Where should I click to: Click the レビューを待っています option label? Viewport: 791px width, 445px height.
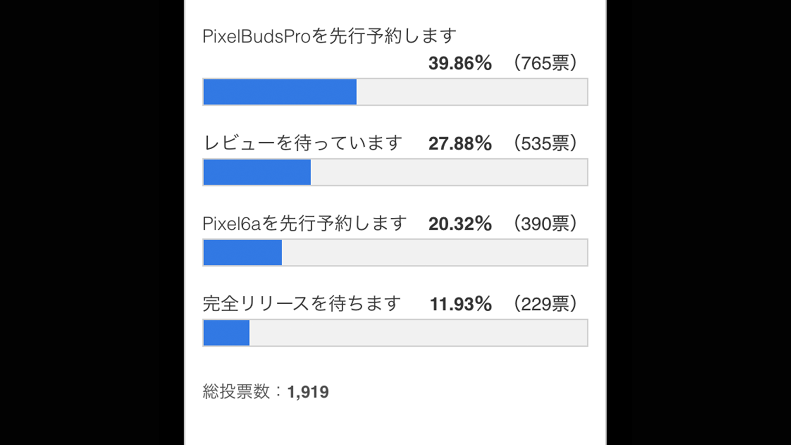point(303,143)
